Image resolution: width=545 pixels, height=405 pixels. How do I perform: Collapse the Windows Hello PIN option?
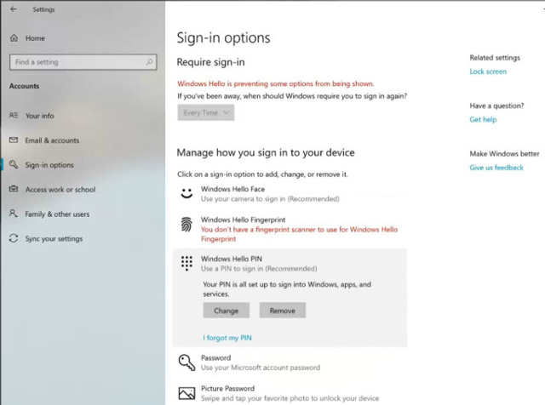click(x=290, y=263)
